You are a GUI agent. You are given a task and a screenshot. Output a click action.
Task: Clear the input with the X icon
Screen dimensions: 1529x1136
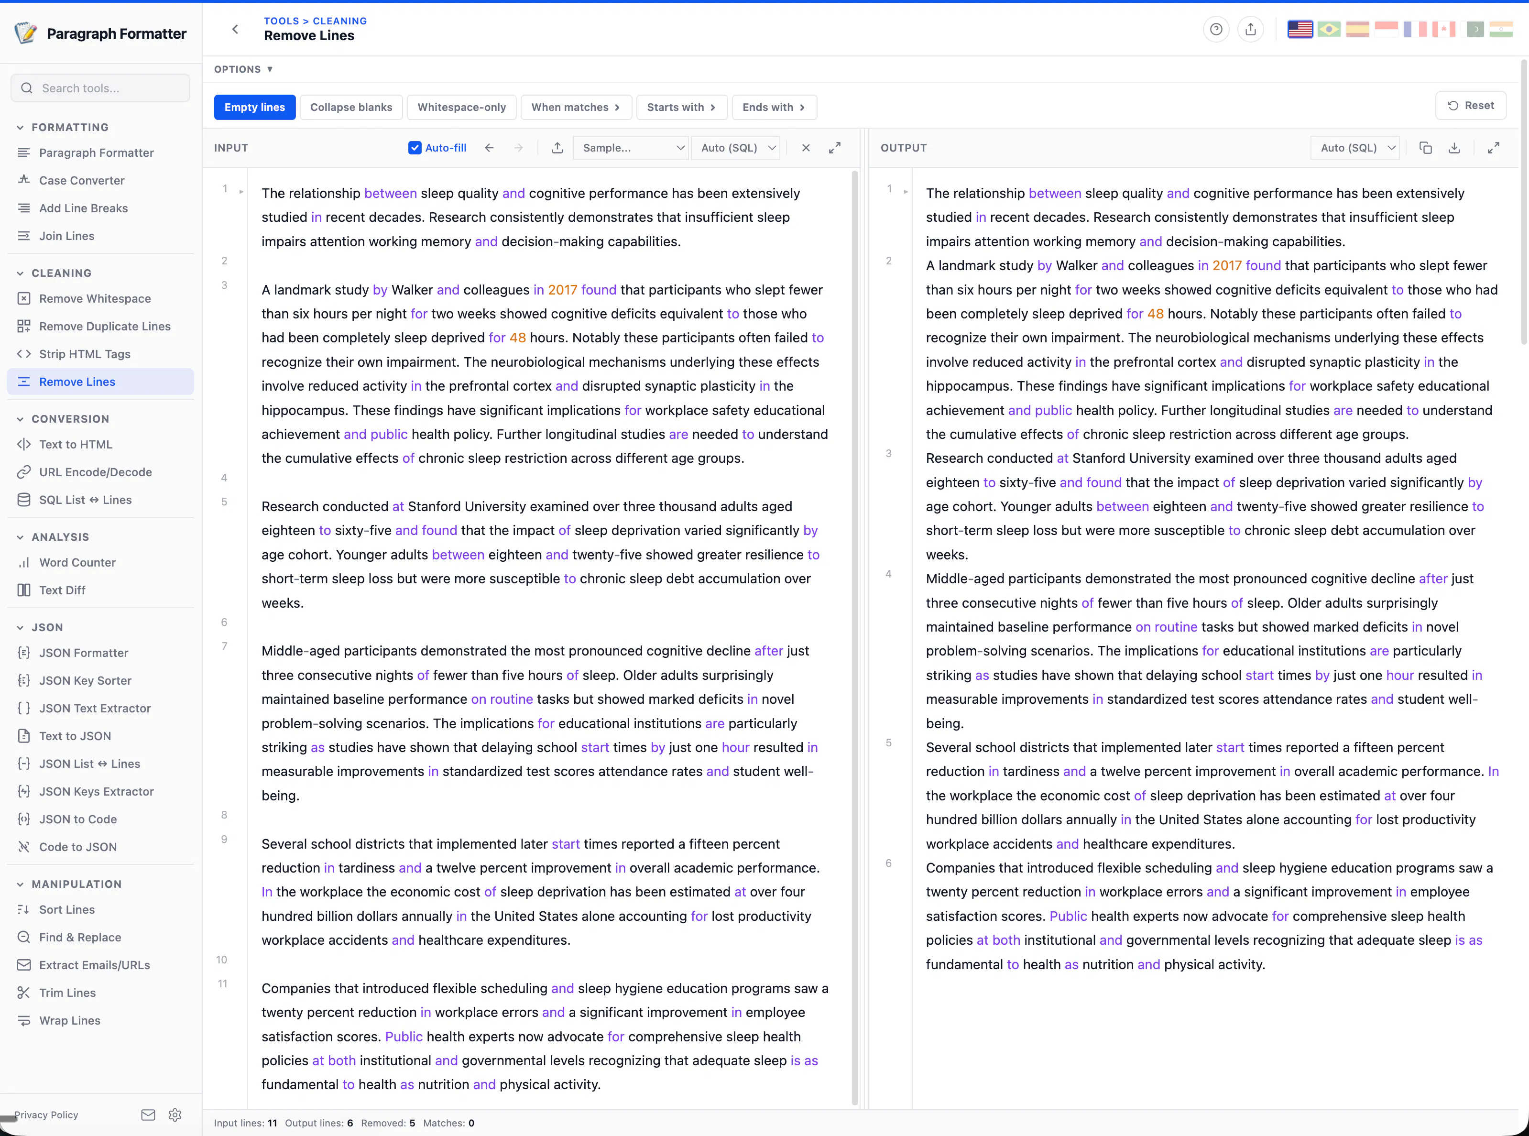[806, 148]
